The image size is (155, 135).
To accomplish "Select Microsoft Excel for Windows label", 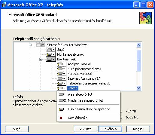I will coord(67,45).
